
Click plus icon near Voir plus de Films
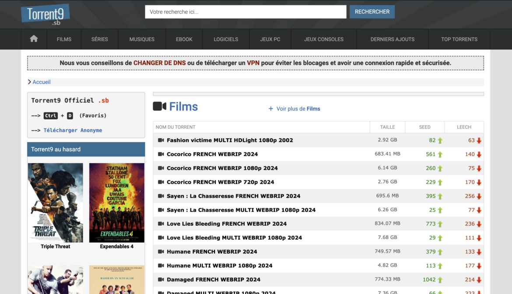point(271,109)
